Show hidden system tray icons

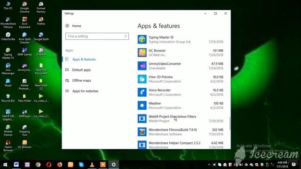209,165
